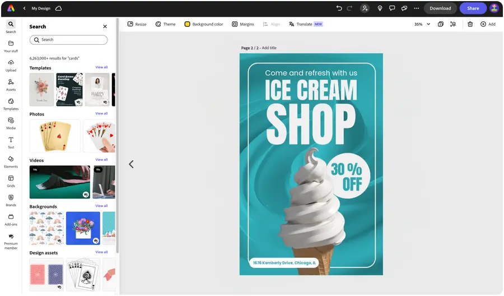Screen dimensions: 504x296
Task: Open the comments icon in top bar
Action: [x=392, y=8]
